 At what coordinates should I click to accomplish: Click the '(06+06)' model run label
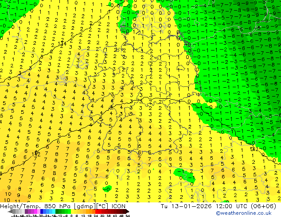[x=263, y=206]
